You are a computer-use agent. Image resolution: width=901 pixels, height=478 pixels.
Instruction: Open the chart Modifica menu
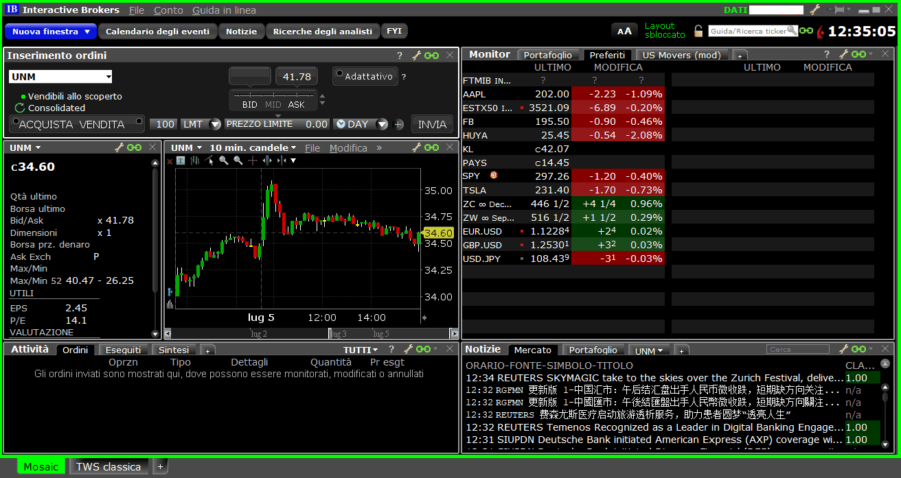[348, 147]
